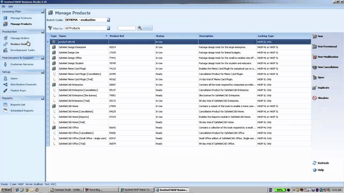Sort by Status column header

(x=177, y=36)
